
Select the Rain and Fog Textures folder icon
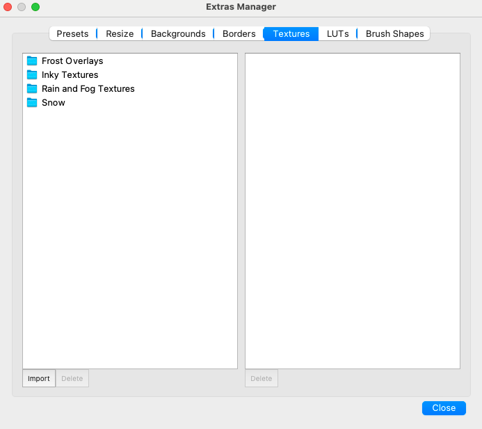(32, 89)
